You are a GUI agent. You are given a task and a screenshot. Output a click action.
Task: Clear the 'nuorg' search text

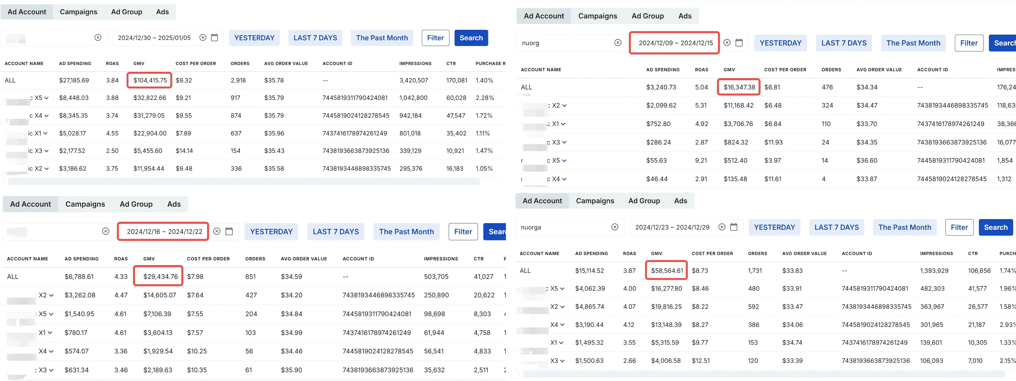[x=618, y=43]
